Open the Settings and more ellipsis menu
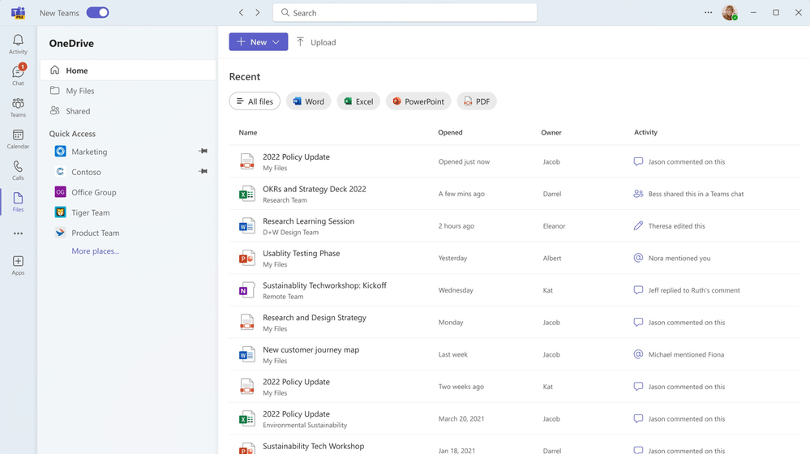Screen dimensions: 810x454 [x=708, y=13]
